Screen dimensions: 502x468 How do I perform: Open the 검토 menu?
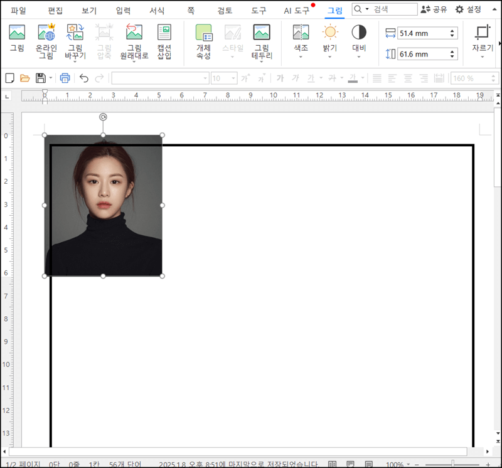click(x=225, y=11)
